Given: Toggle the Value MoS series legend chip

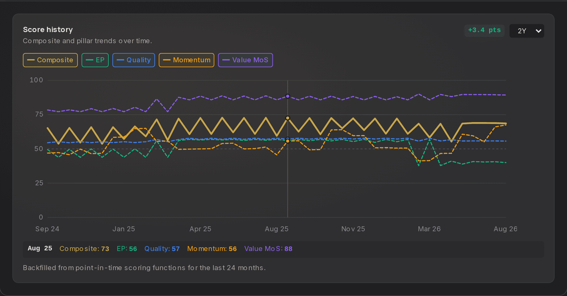Looking at the screenshot, I should 246,60.
